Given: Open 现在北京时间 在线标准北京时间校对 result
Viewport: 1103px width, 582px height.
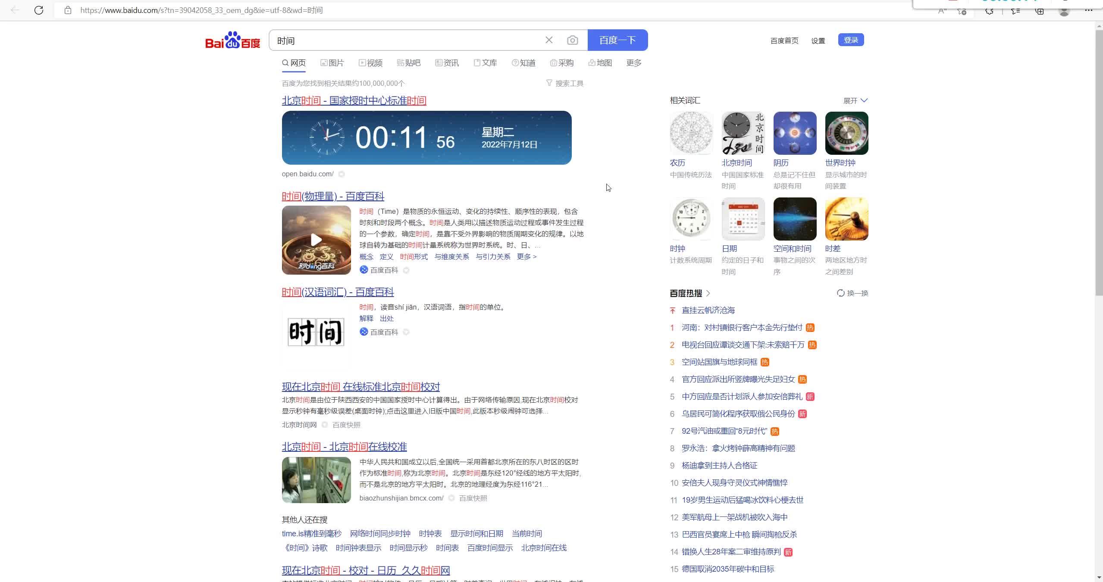Looking at the screenshot, I should pos(361,387).
